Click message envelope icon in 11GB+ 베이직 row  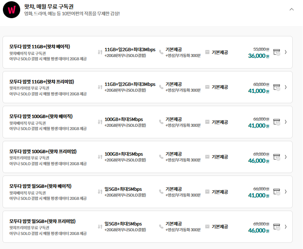(x=207, y=52)
